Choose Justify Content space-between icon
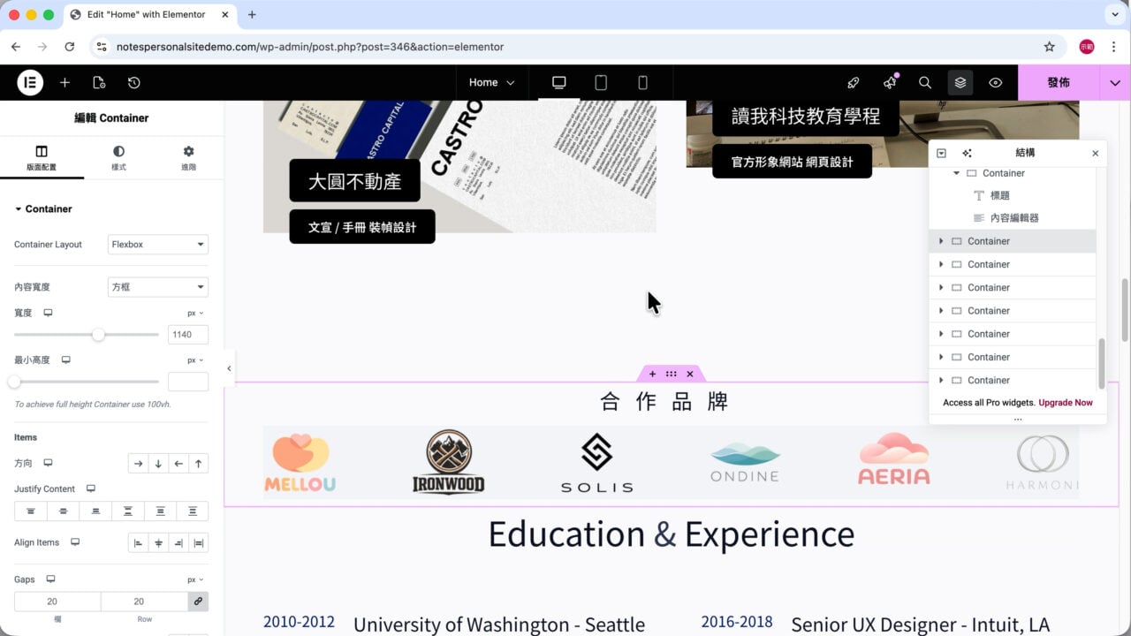The height and width of the screenshot is (636, 1131). (128, 511)
